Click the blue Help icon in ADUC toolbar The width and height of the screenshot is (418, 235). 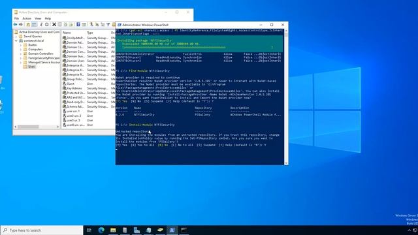(x=78, y=25)
